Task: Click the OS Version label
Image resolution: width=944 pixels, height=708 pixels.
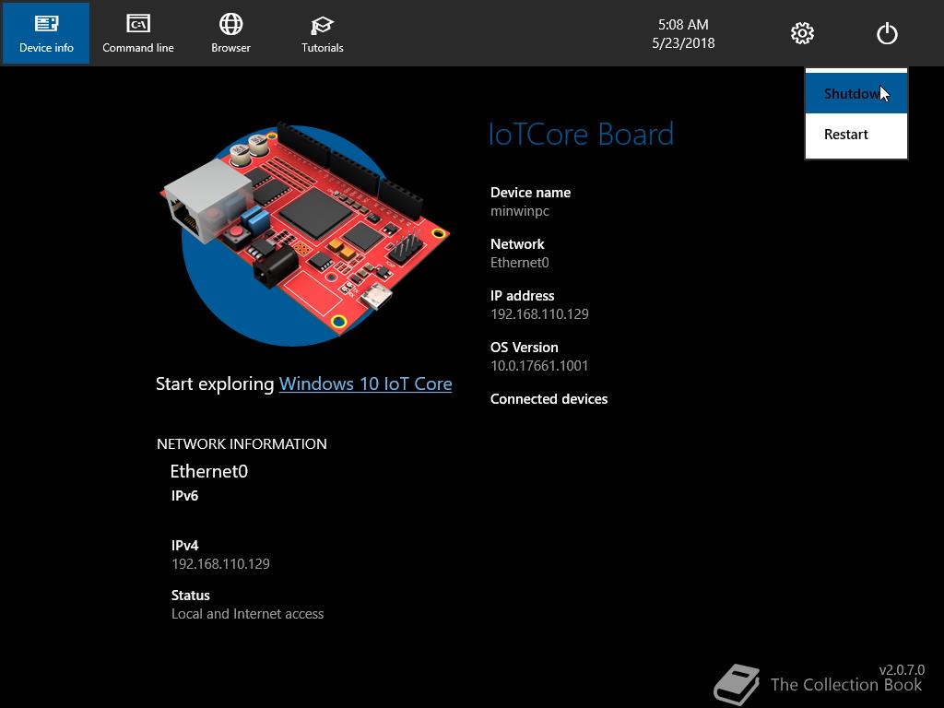Action: point(524,348)
